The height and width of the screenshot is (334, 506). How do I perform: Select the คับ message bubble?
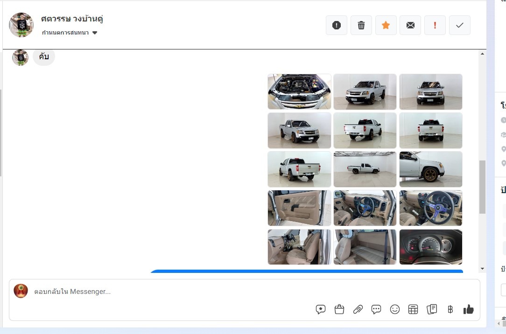point(44,57)
